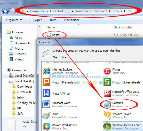Select the Windows Media Center icon
Screen dimensions: 143x131
click(x=107, y=127)
